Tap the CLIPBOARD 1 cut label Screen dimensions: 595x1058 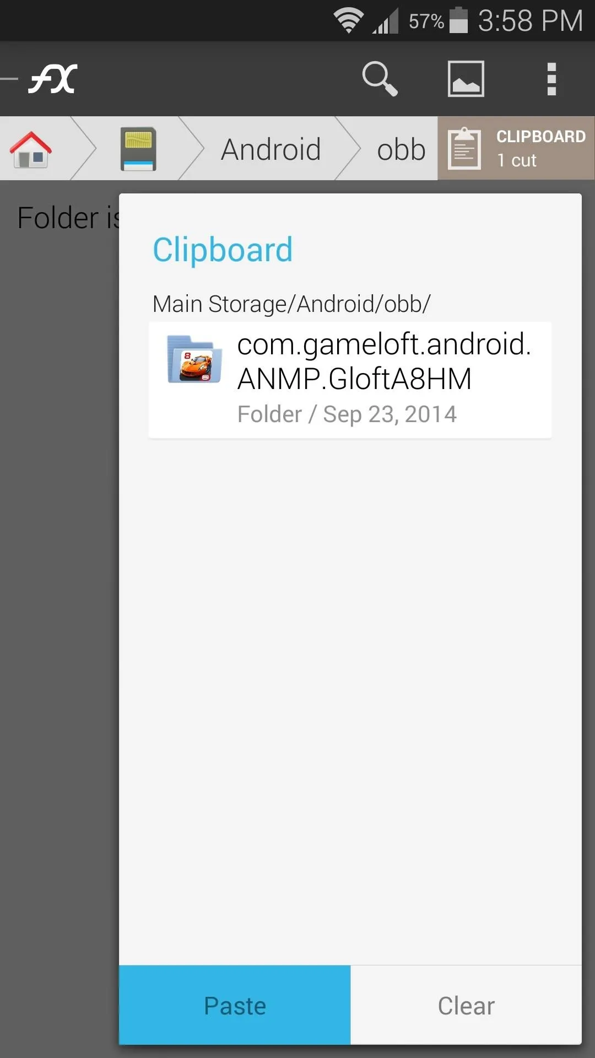(540, 148)
